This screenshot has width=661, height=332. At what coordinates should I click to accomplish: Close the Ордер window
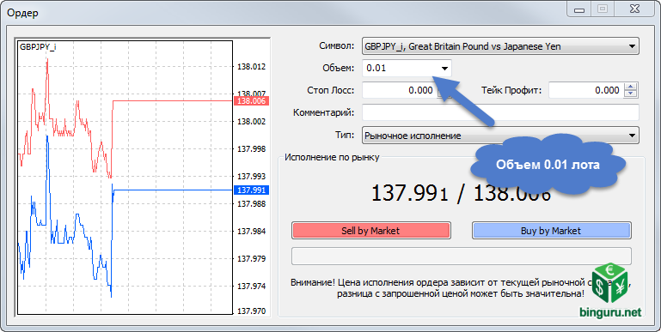pos(635,9)
